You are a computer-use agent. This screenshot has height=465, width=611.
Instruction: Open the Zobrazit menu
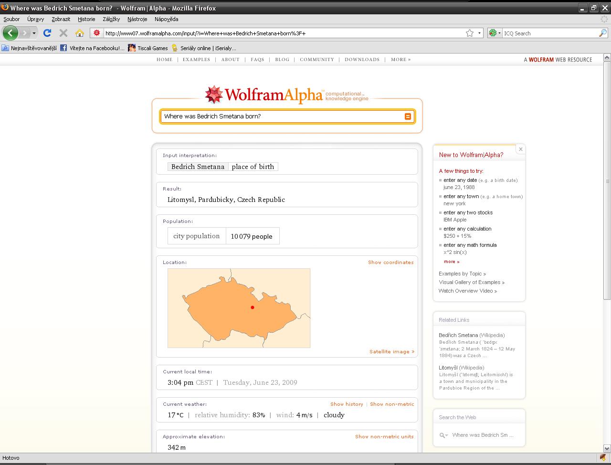(61, 19)
